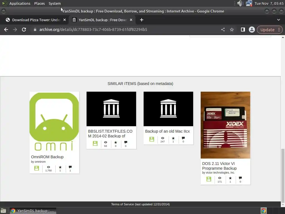
Task: Click the floppy disk icon on DOS 2.11 card
Action: [x=209, y=179]
